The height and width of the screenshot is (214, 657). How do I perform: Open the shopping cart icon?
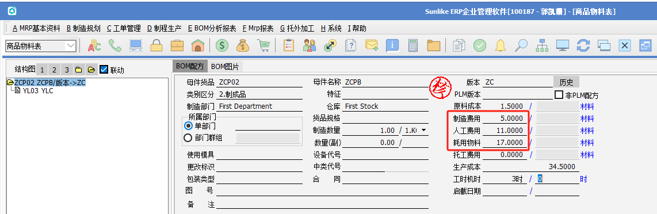(x=263, y=45)
